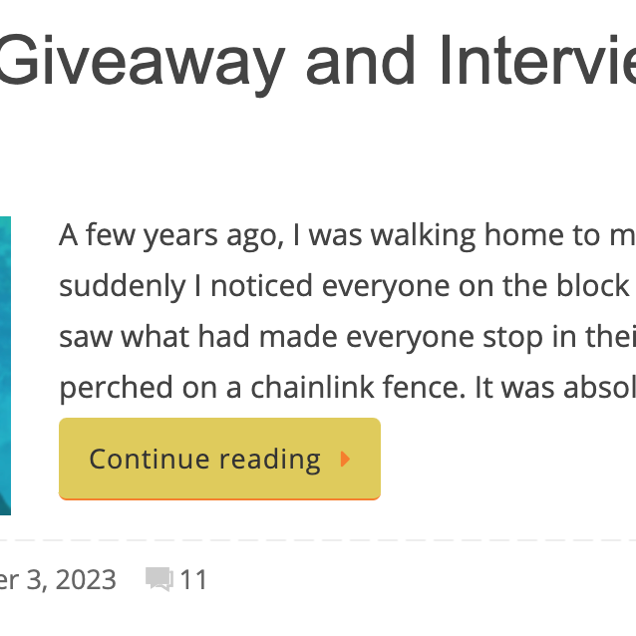
Task: Click the dashed separator line above the date
Action: click(318, 540)
